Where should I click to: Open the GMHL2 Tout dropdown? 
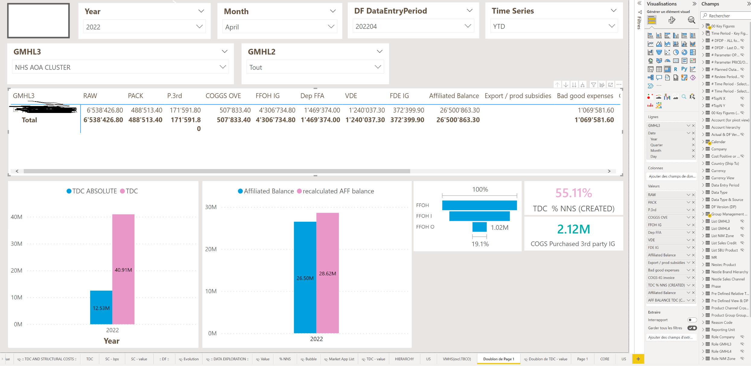[315, 67]
